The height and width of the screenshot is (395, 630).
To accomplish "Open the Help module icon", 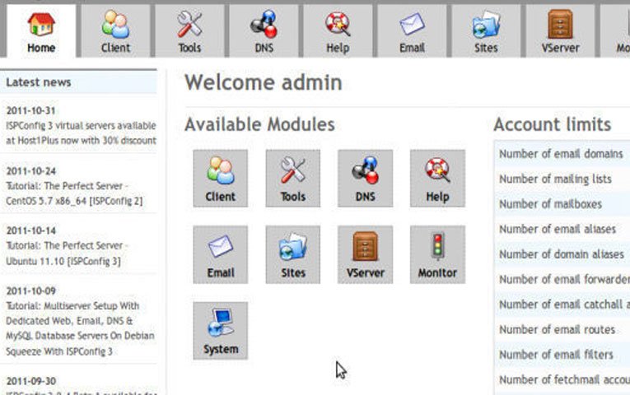I will click(437, 178).
